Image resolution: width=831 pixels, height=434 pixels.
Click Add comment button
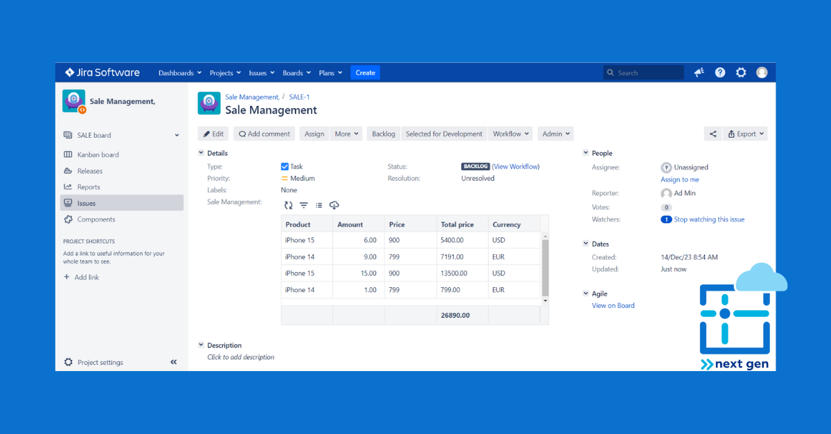point(264,134)
